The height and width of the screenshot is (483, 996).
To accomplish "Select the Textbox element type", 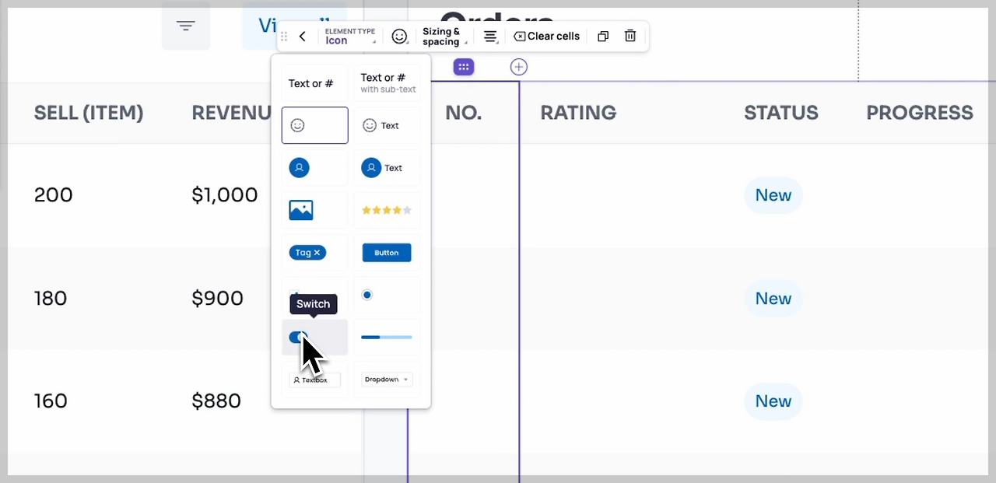I will click(314, 380).
